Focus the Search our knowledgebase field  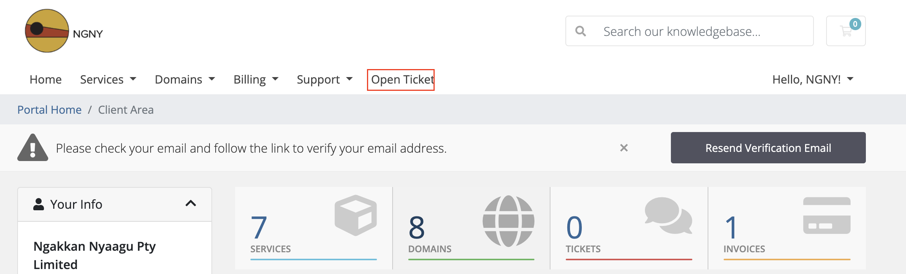[689, 31]
